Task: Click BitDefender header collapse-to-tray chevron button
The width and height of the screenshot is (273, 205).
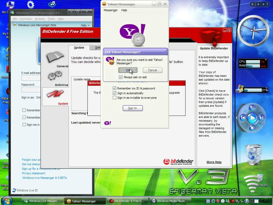Action: pyautogui.click(x=229, y=30)
